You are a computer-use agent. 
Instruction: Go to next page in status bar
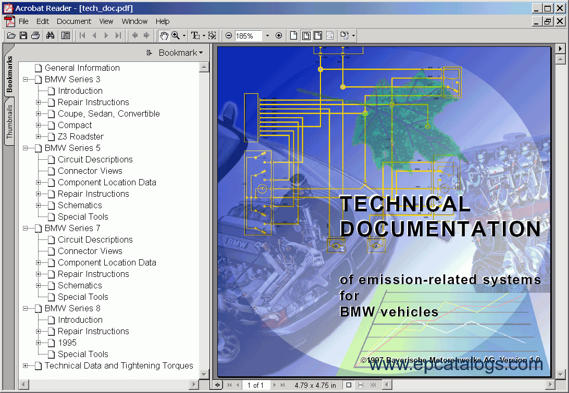[x=274, y=385]
